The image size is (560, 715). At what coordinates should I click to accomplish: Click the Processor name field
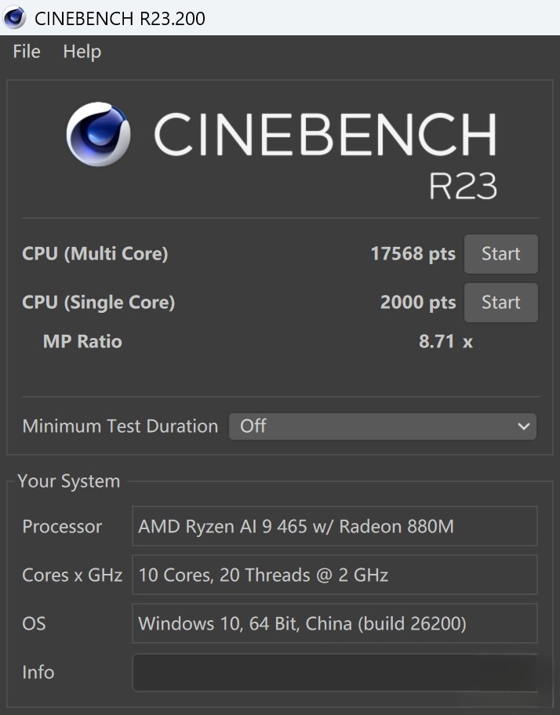[334, 527]
